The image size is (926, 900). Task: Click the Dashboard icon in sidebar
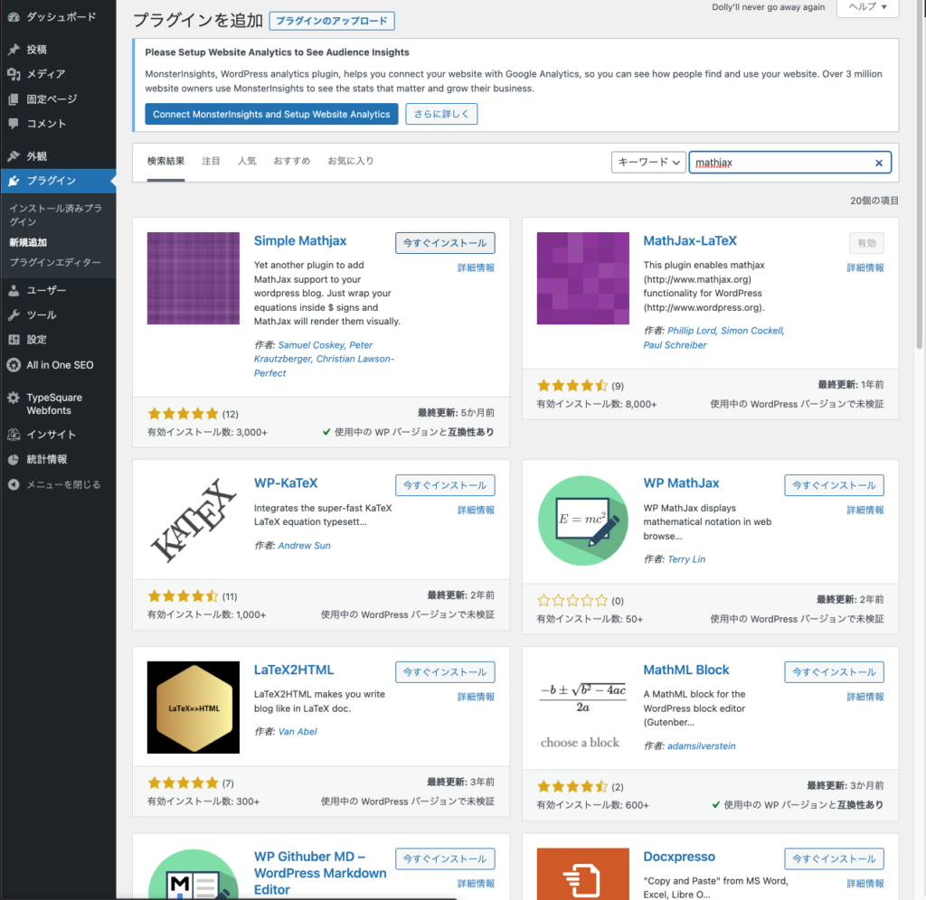(x=14, y=17)
